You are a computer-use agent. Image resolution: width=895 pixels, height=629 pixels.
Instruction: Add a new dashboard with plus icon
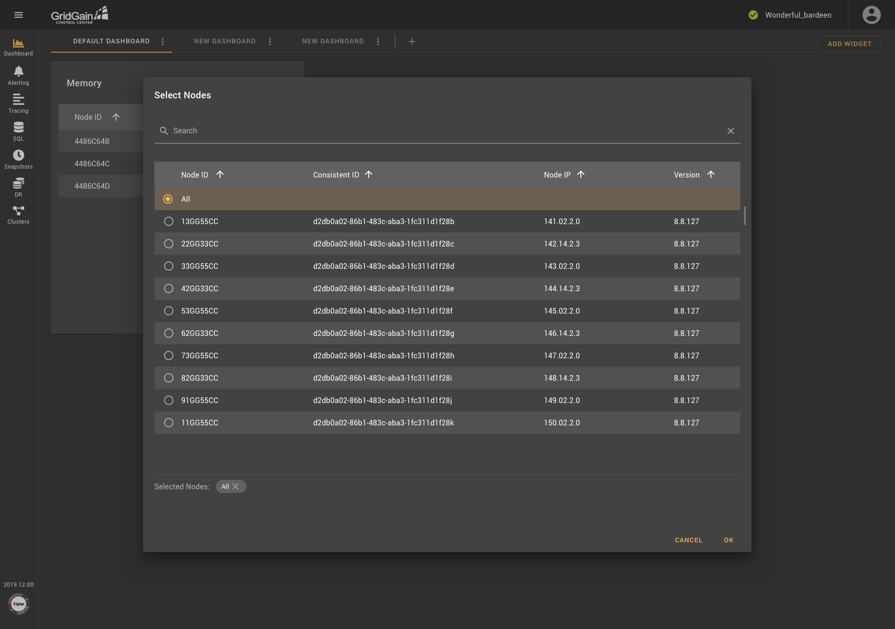point(412,41)
